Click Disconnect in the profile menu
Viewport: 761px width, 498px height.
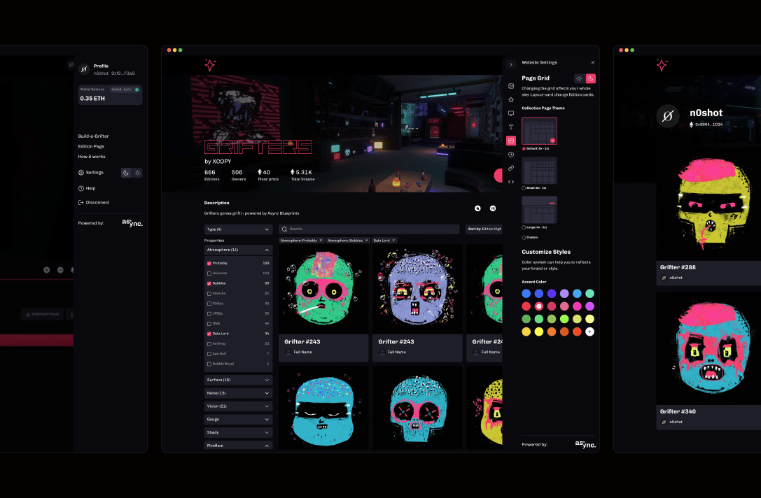94,203
